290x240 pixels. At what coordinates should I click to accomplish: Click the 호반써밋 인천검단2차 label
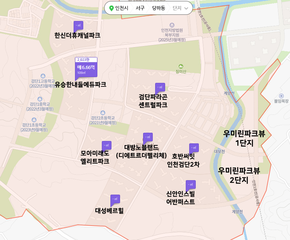(x=183, y=160)
